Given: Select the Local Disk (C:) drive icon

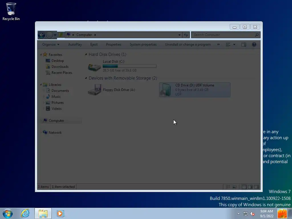Looking at the screenshot, I should coord(94,67).
